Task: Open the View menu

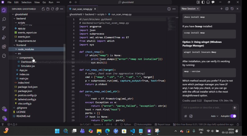Action: (x=37, y=2)
